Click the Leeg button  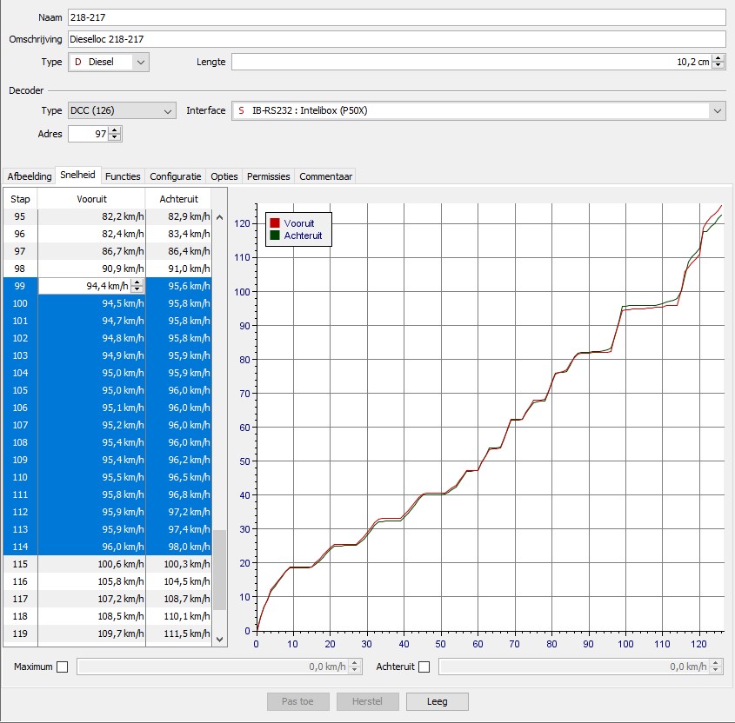(x=437, y=701)
